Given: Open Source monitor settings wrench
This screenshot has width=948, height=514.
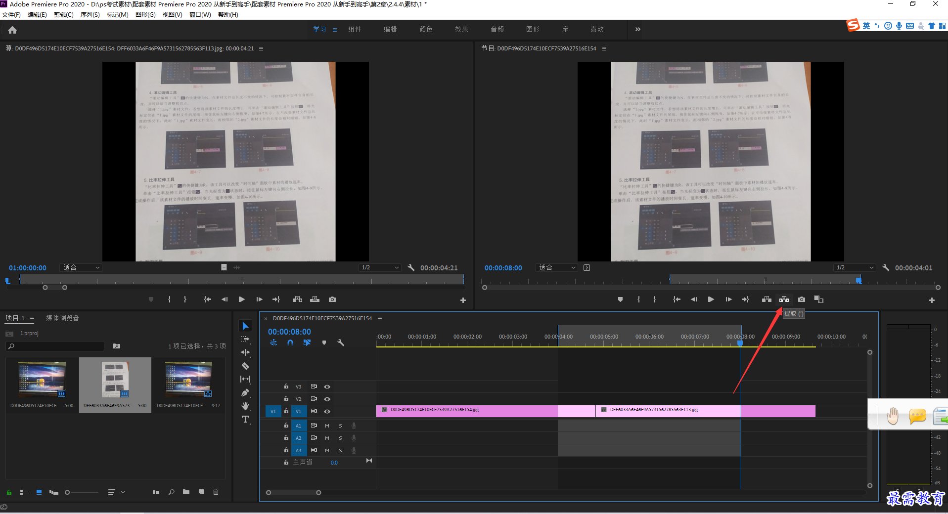Looking at the screenshot, I should [411, 267].
